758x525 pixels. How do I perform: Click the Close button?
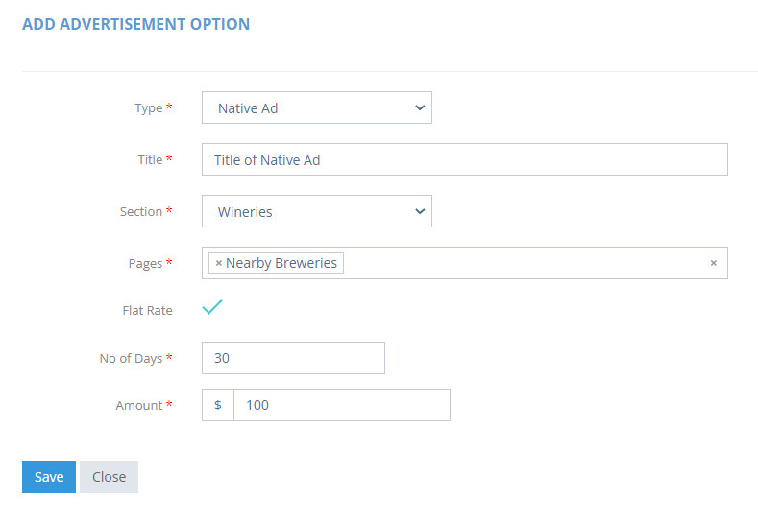(x=109, y=477)
